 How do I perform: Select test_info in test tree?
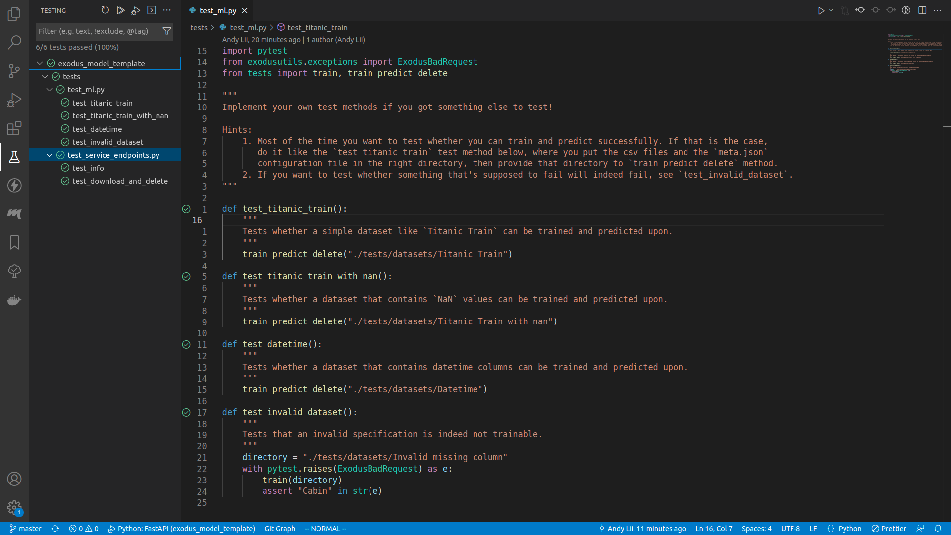[x=88, y=168]
